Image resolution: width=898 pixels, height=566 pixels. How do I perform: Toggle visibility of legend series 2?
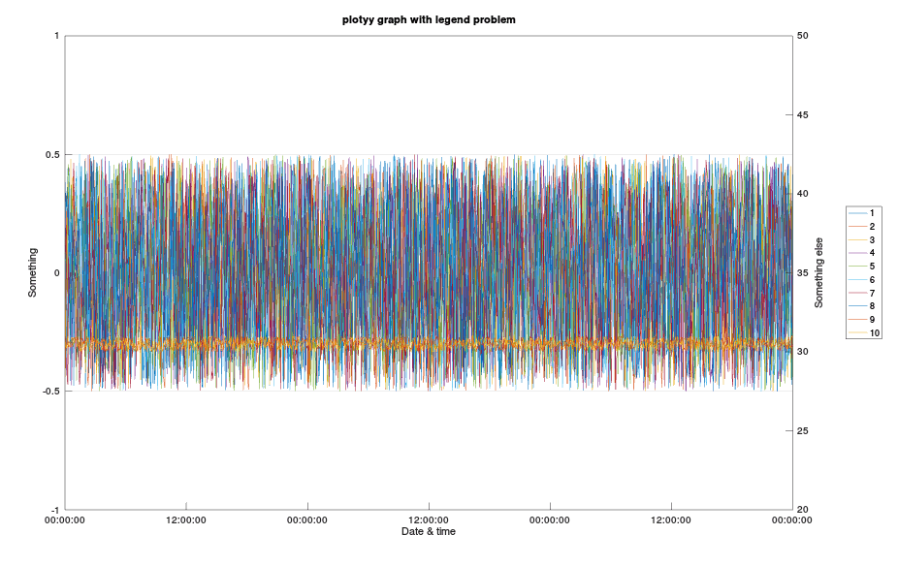[857, 225]
